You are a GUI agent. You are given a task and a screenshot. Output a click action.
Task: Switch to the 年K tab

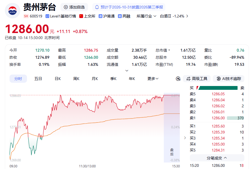132,79
